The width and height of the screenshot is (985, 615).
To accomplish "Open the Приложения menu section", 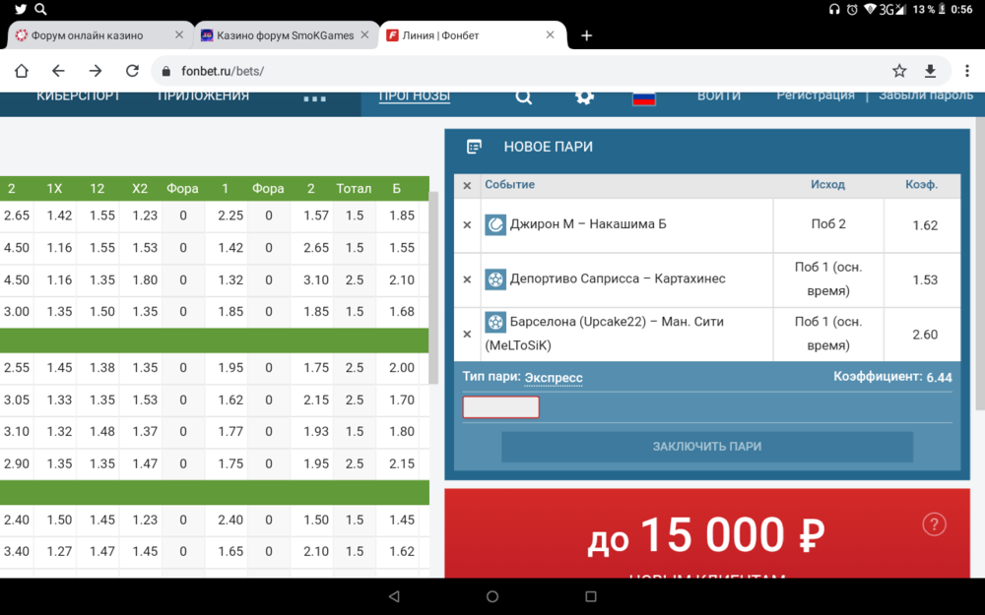I will click(x=203, y=96).
